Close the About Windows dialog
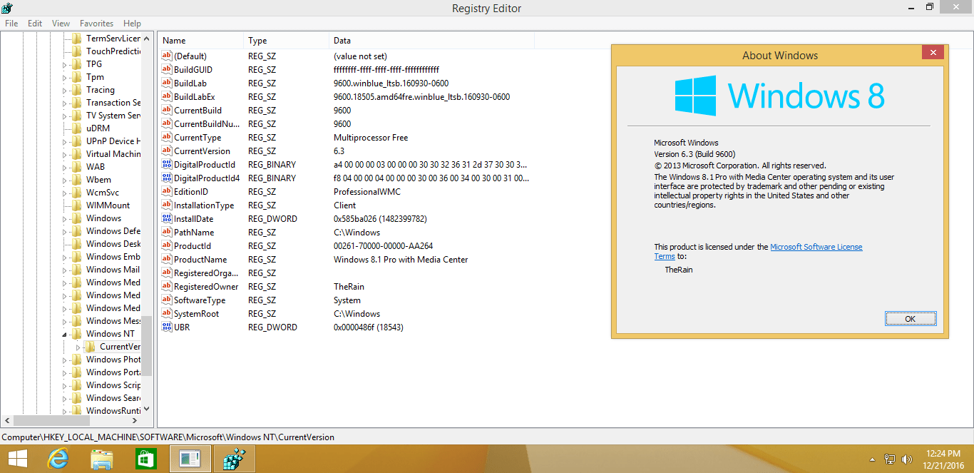Screen dimensions: 974x473 [933, 52]
